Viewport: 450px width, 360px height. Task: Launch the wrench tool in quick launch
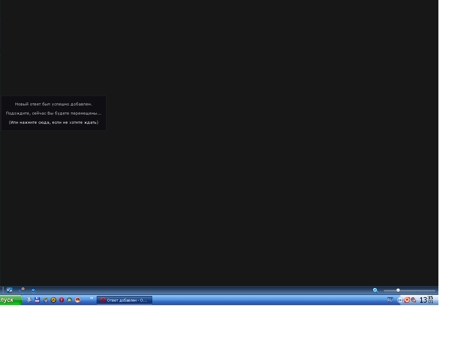(x=29, y=300)
